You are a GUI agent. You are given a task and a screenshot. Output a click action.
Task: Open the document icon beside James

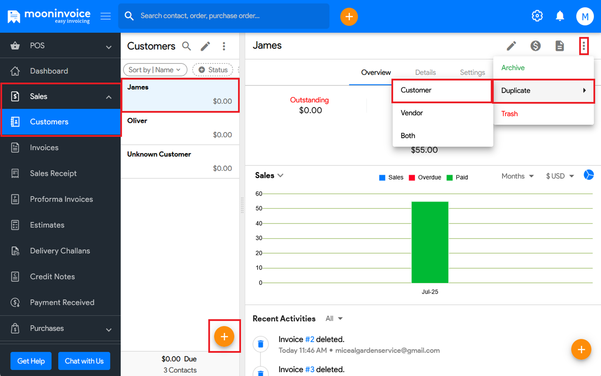tap(560, 46)
